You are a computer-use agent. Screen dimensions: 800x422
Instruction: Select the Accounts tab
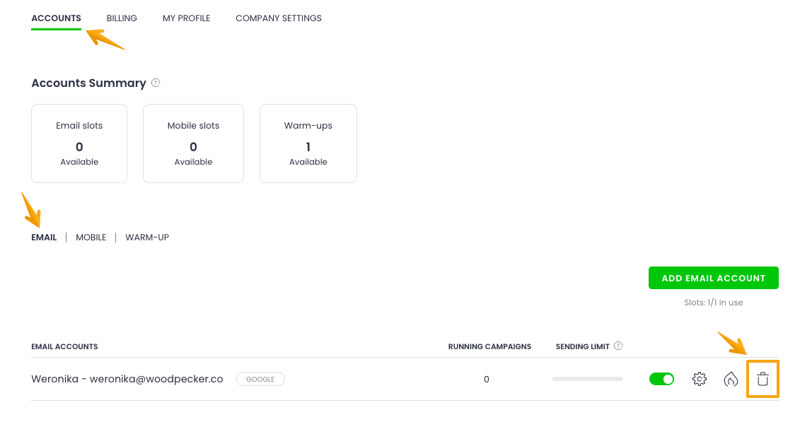pyautogui.click(x=56, y=18)
